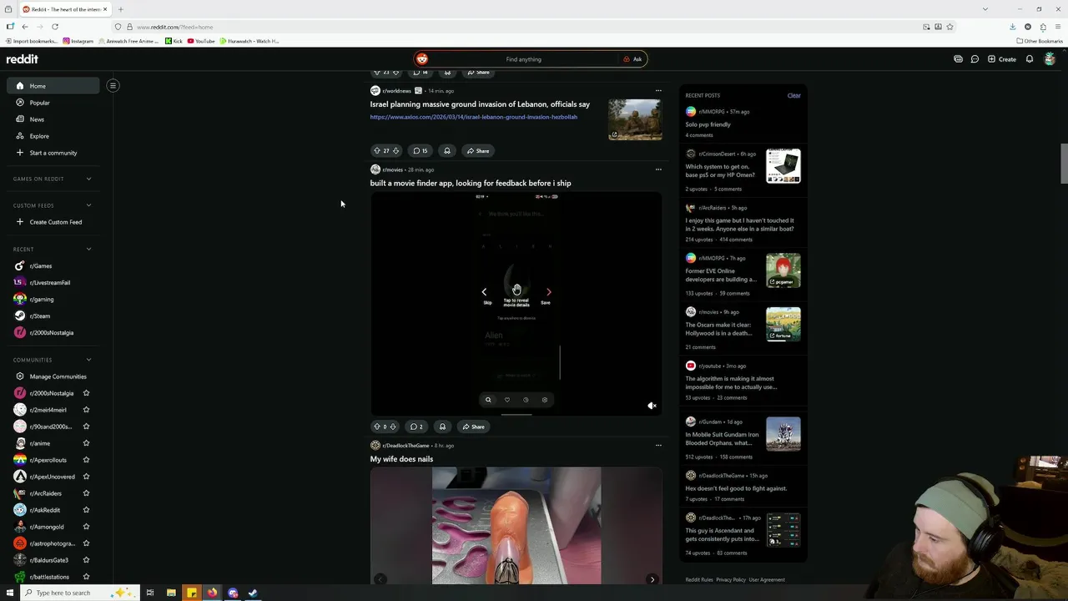
Task: Click the Reddit logo
Action: pos(23,59)
